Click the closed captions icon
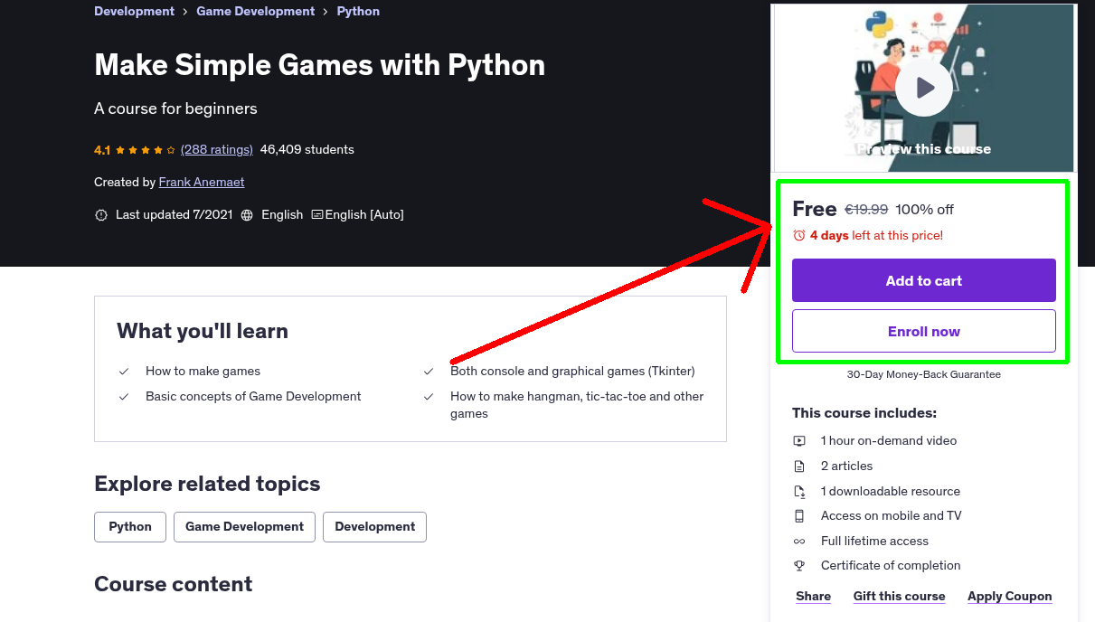 tap(317, 215)
